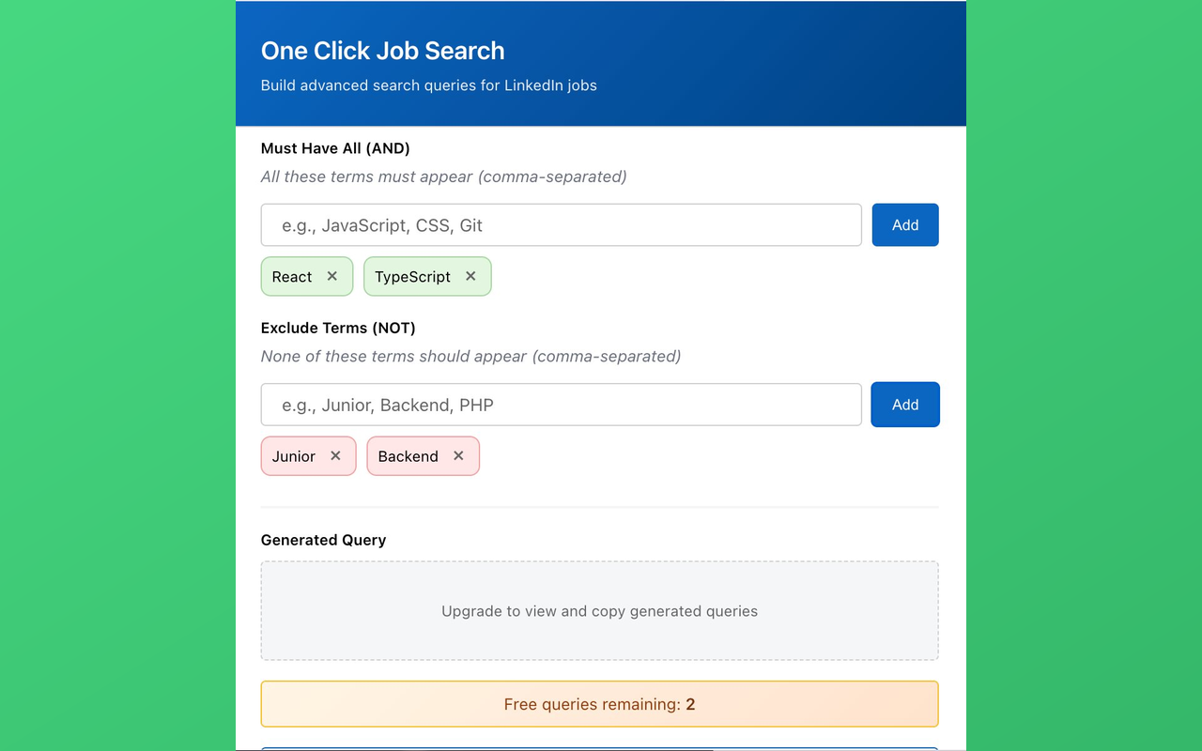Image resolution: width=1202 pixels, height=751 pixels.
Task: Click Add next to the Must Have field
Action: pos(904,224)
